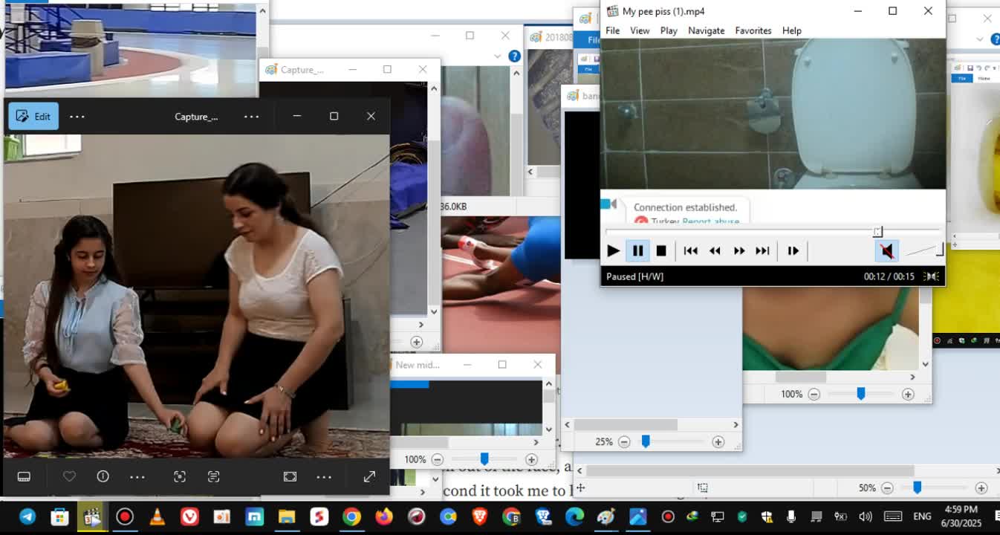Open File Explorer from the taskbar

coord(287,516)
